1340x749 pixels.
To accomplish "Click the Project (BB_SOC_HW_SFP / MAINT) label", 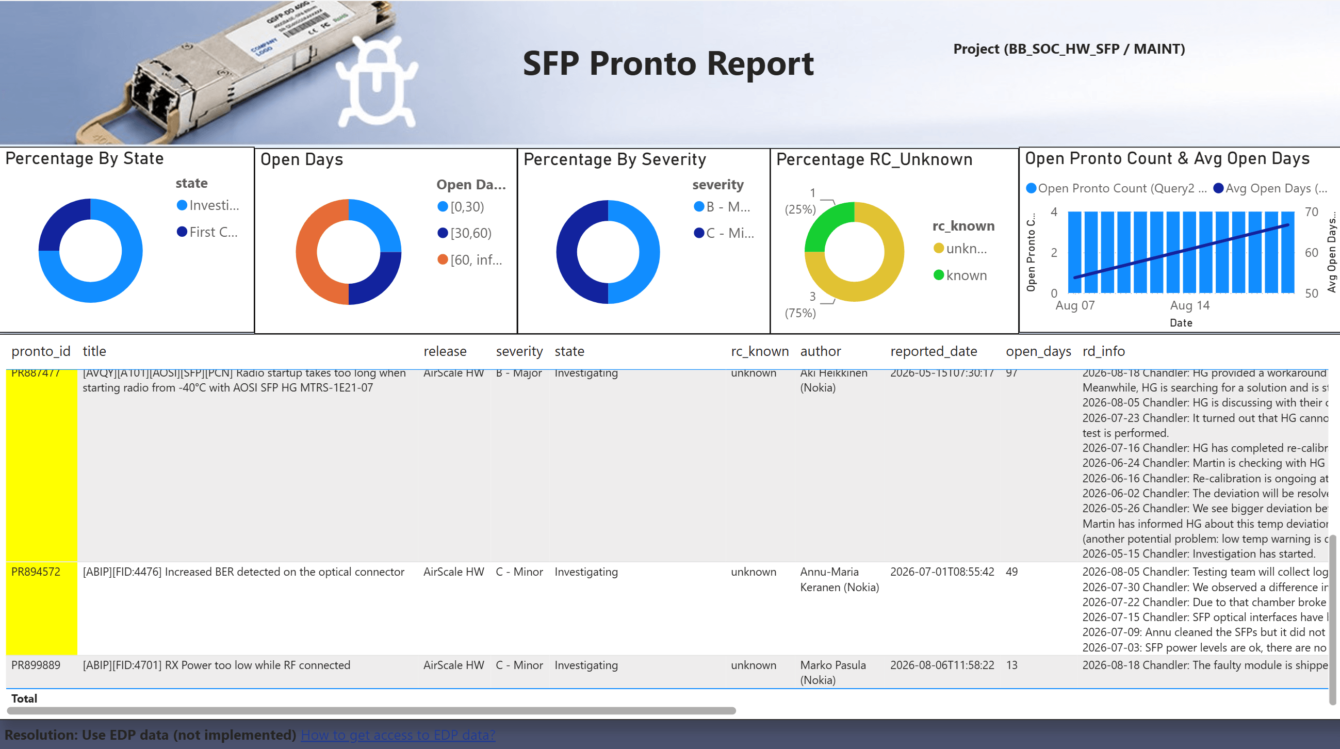I will (x=1069, y=48).
